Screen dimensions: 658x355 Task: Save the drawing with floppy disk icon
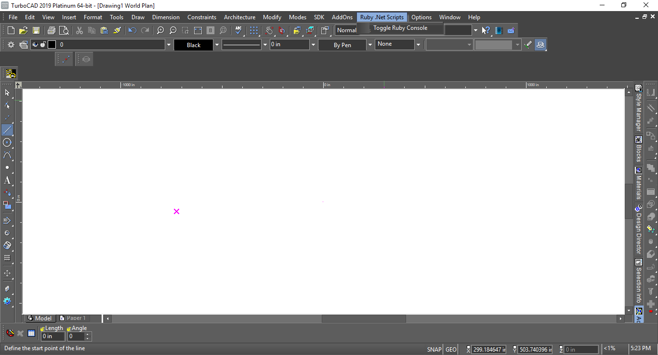[36, 30]
